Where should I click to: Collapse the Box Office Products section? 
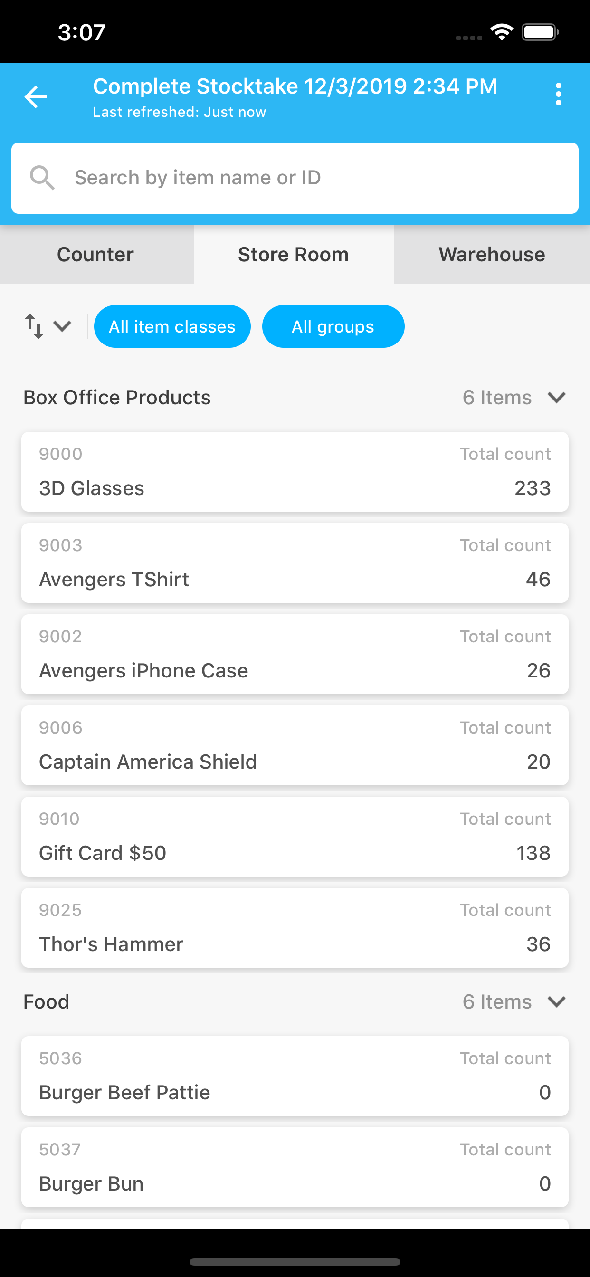(x=556, y=398)
